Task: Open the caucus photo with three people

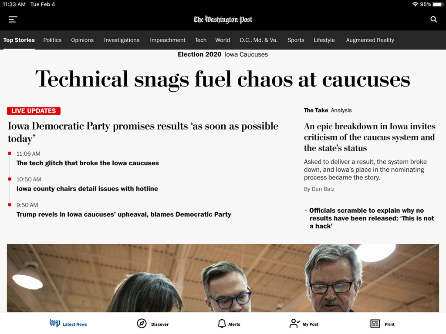Action: click(223, 278)
